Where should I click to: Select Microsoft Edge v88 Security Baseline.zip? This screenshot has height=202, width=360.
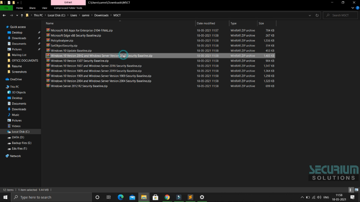[x=160, y=35]
